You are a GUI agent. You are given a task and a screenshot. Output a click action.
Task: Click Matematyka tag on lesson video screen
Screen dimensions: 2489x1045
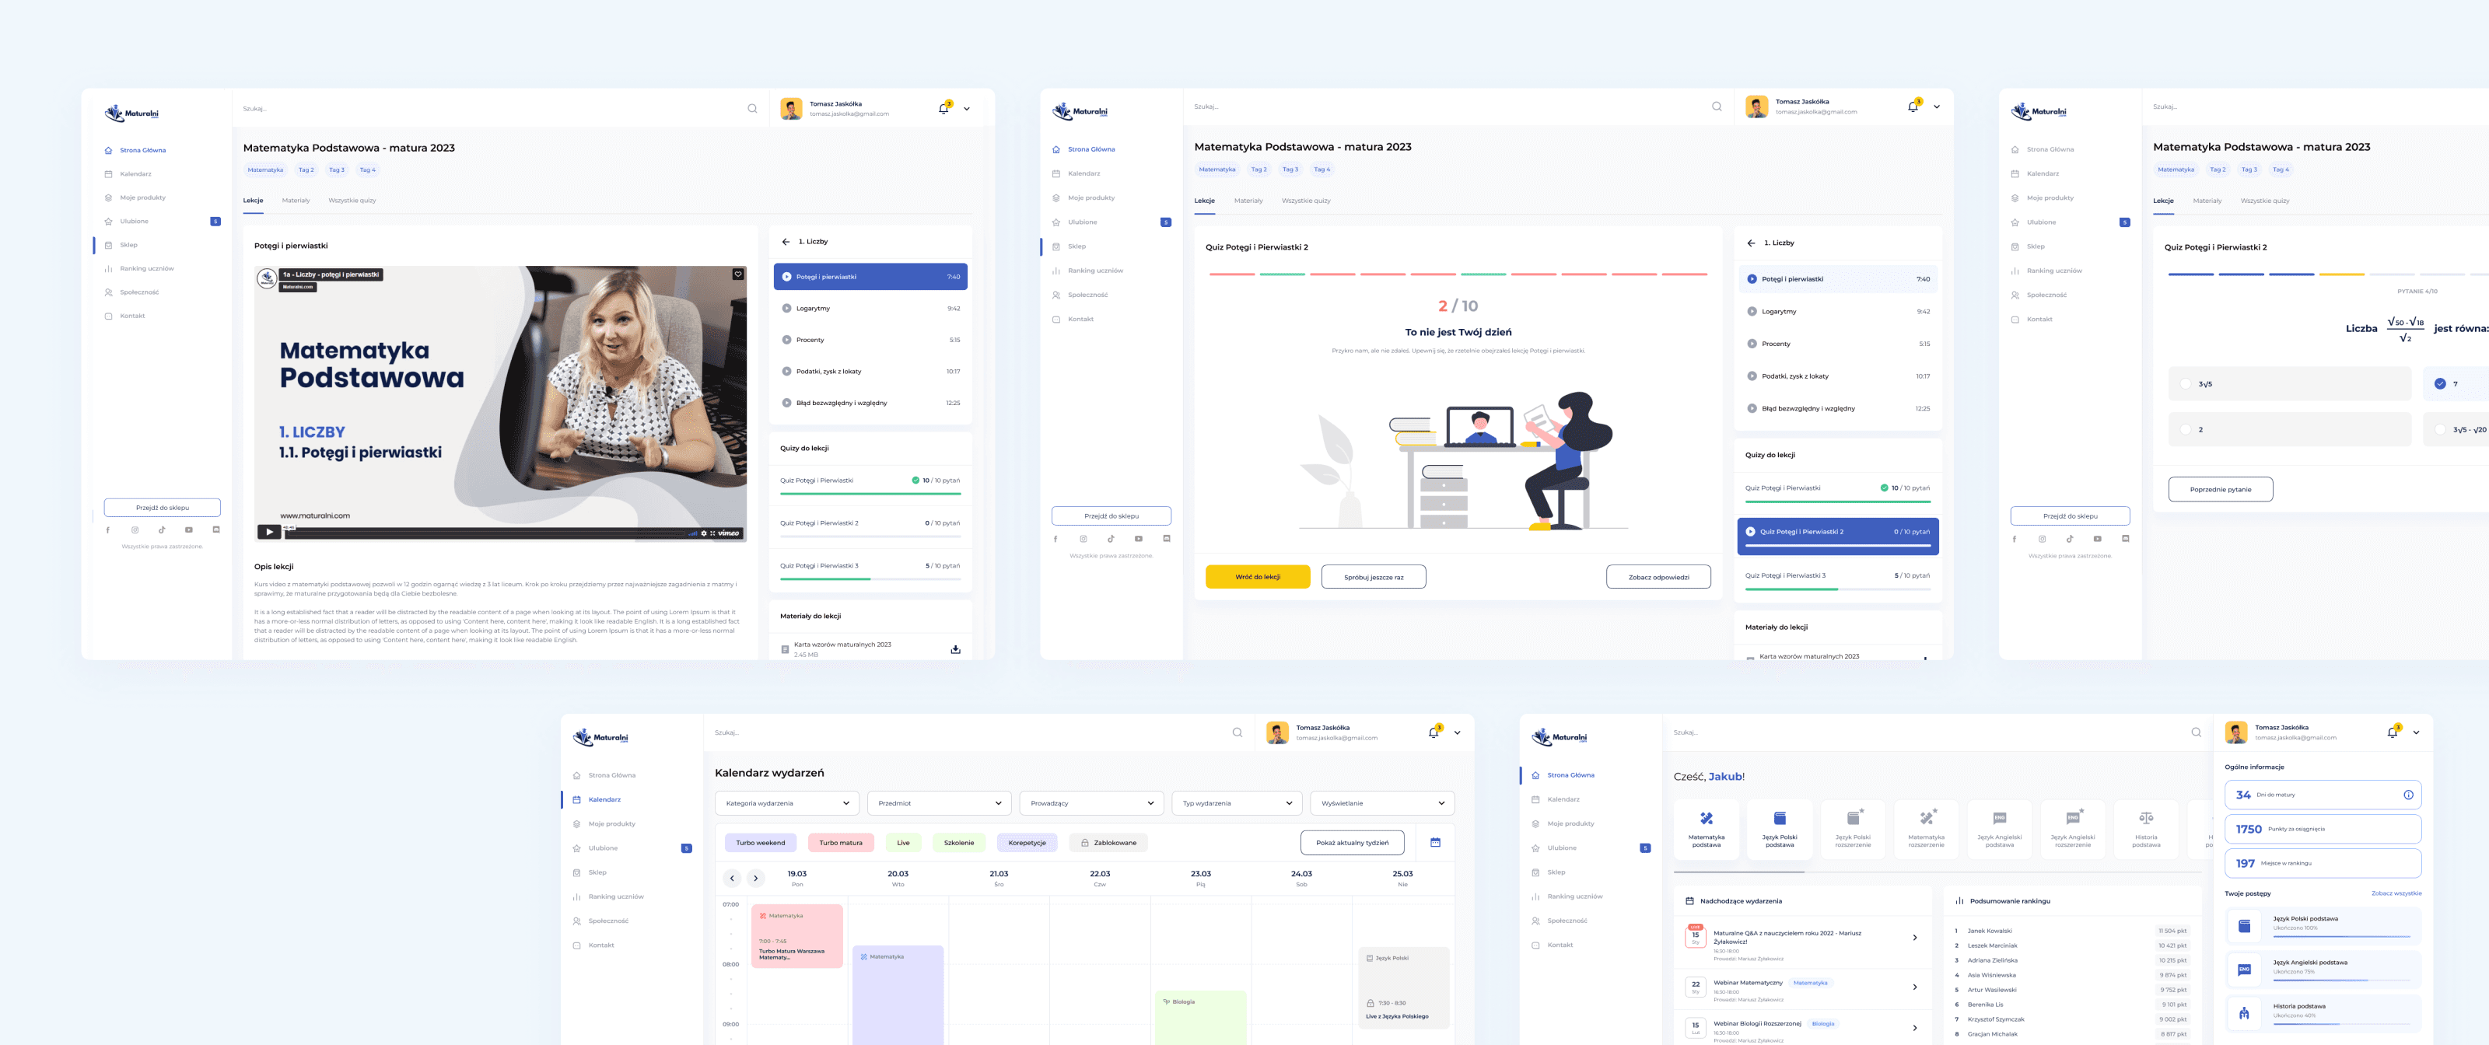point(264,170)
